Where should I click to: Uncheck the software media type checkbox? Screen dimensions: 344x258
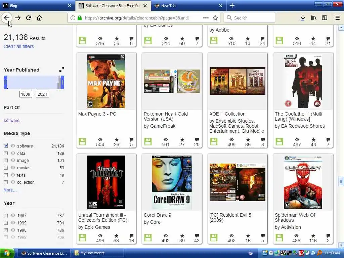click(6, 146)
